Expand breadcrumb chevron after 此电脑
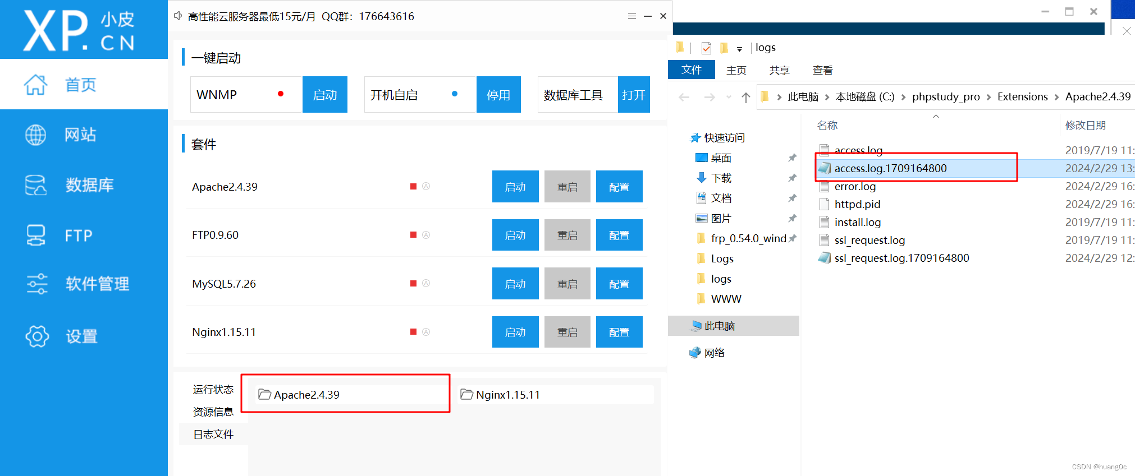The width and height of the screenshot is (1135, 476). (x=827, y=97)
